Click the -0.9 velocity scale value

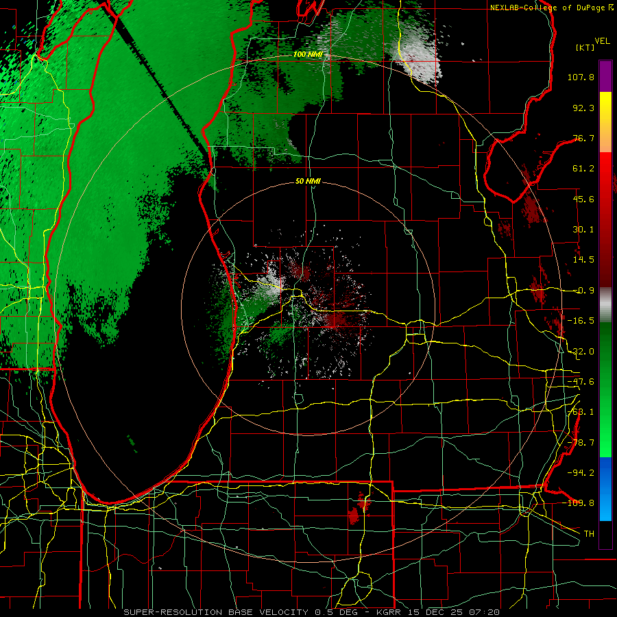tap(583, 291)
